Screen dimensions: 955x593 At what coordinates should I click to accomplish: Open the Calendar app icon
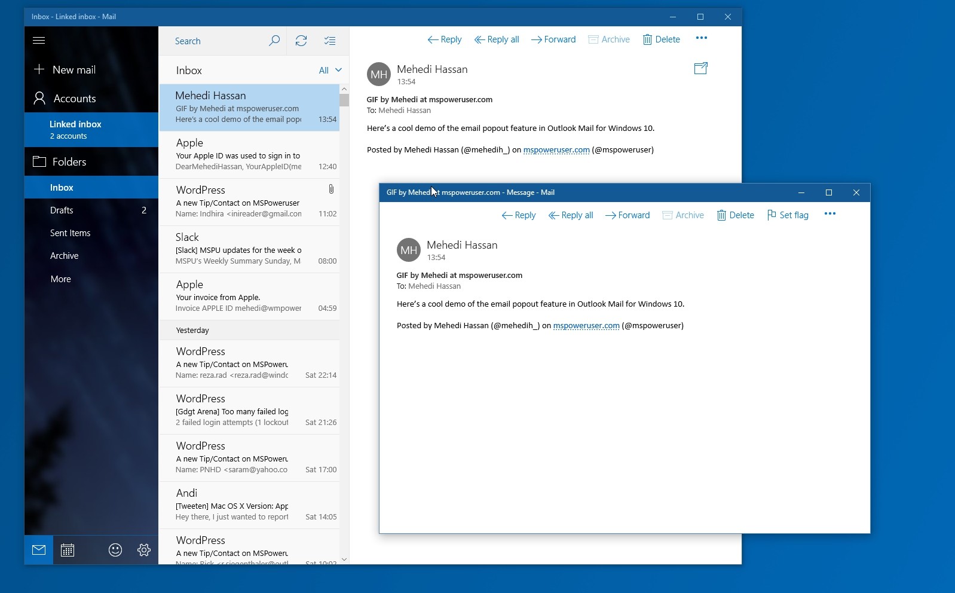68,550
